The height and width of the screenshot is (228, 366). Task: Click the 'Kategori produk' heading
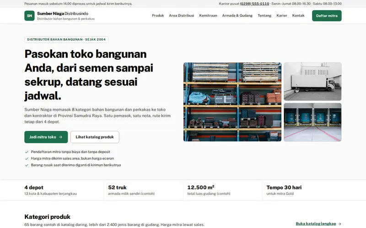click(x=48, y=217)
